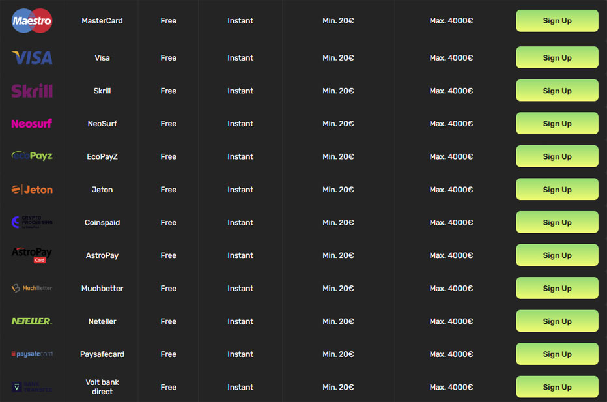The image size is (607, 402).
Task: Sign up using the MasterCard row button
Action: (x=557, y=21)
